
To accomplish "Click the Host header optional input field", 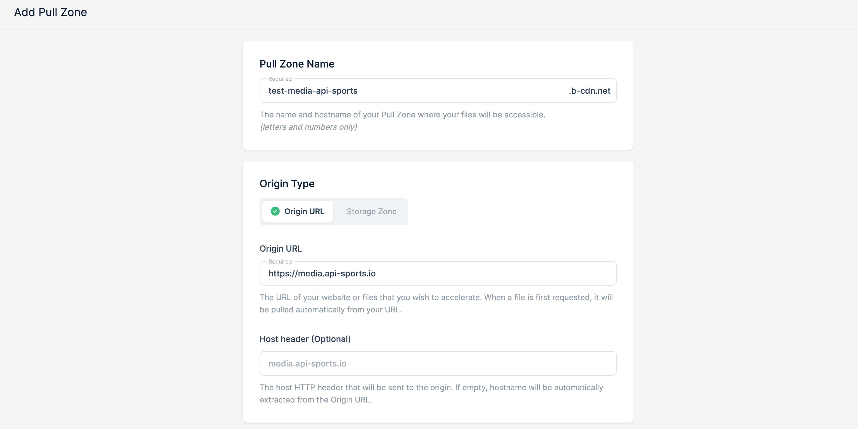I will point(438,363).
